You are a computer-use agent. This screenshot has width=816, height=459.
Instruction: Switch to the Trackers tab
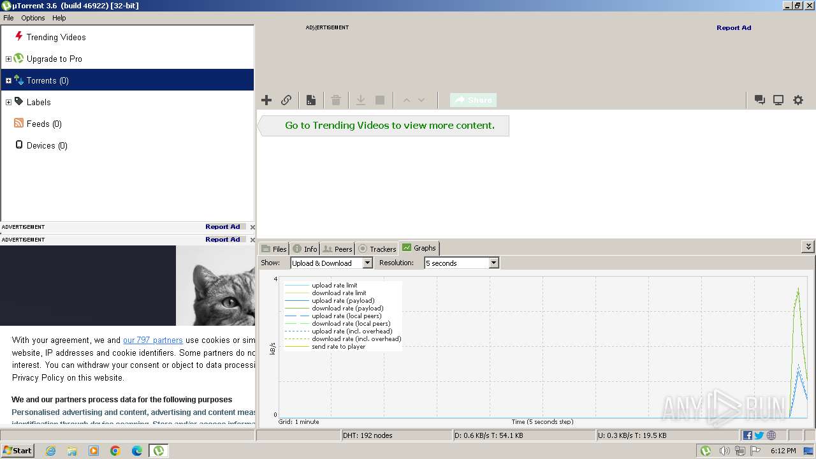(x=377, y=249)
